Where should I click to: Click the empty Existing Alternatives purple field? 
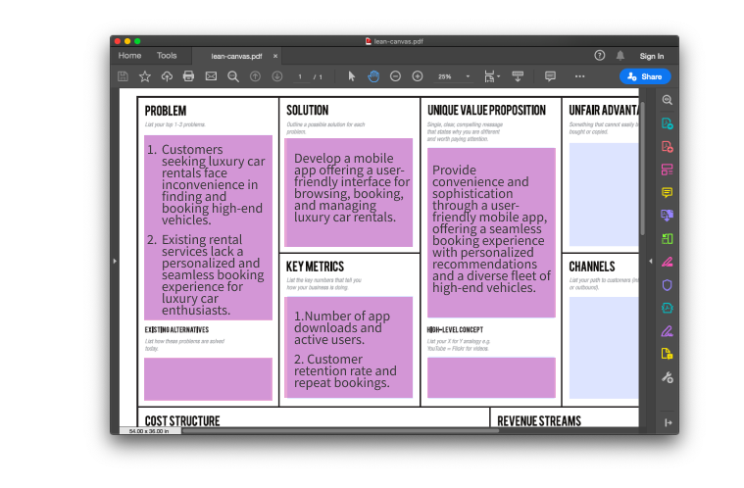[x=209, y=379]
